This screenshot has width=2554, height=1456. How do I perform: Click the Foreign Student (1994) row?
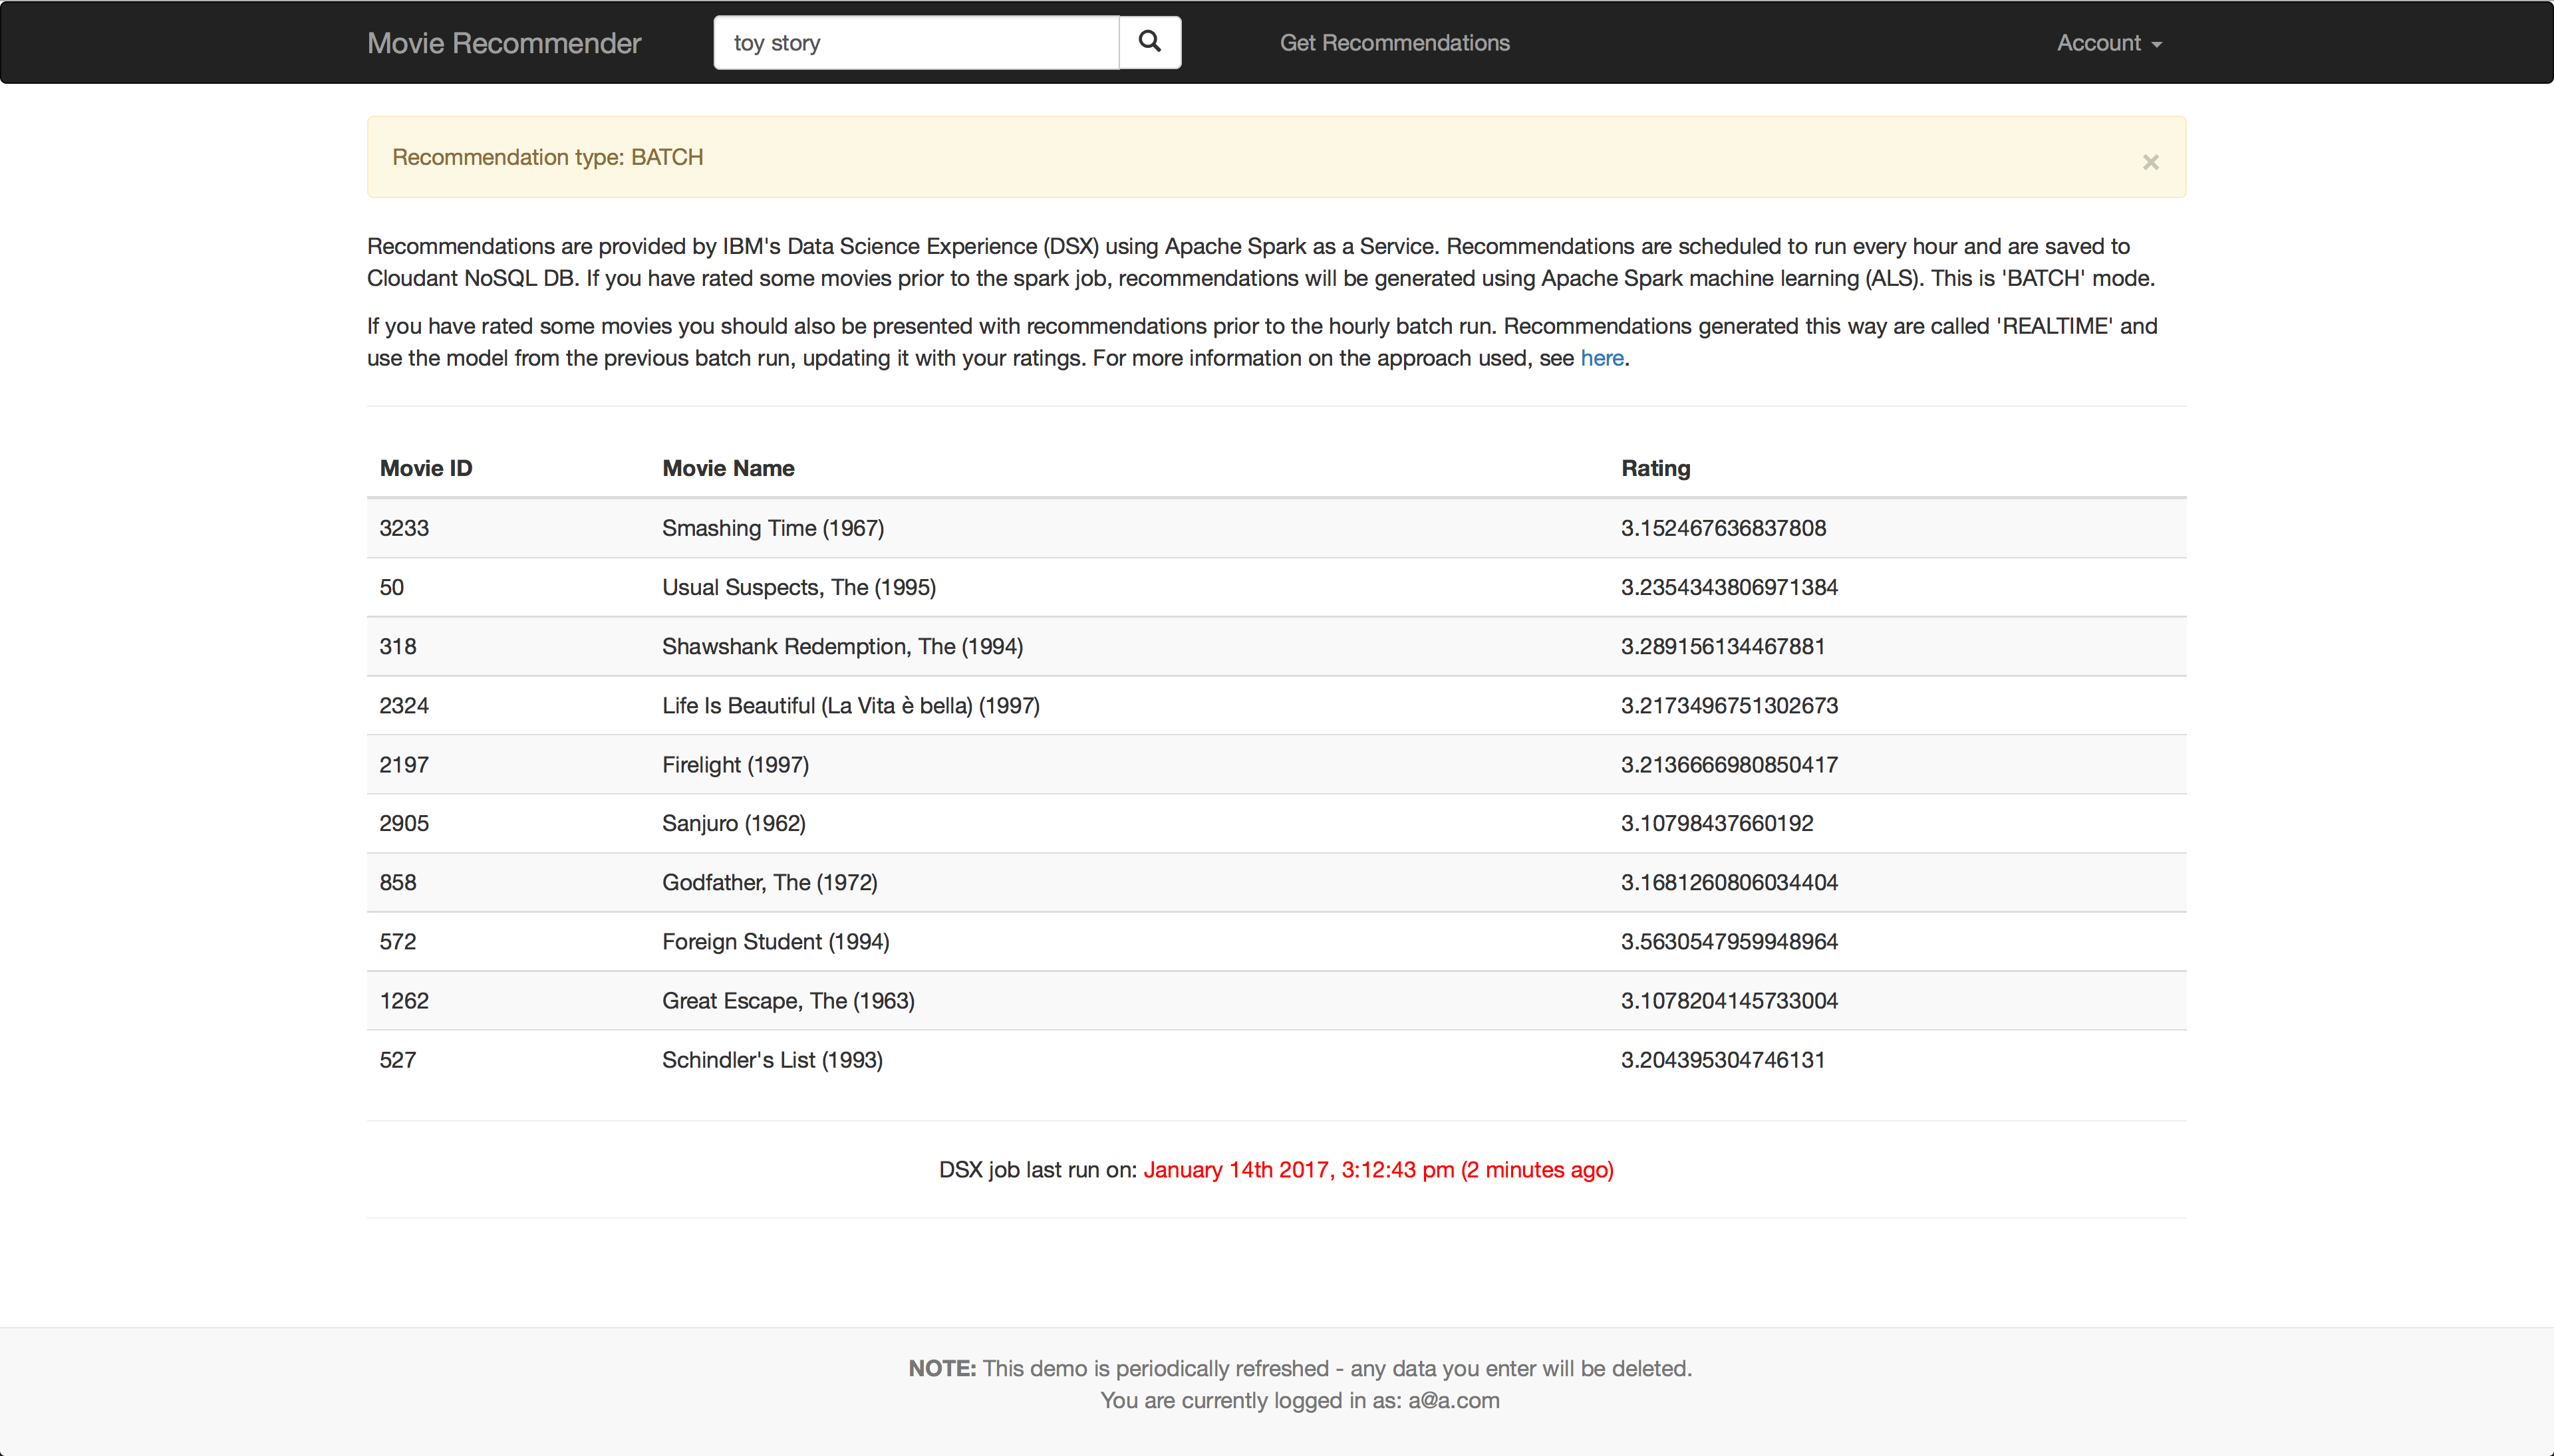[776, 941]
